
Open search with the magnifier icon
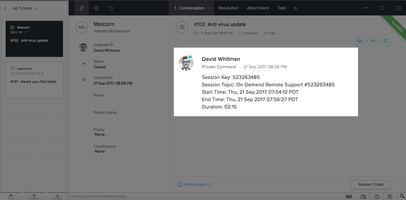pos(382,8)
